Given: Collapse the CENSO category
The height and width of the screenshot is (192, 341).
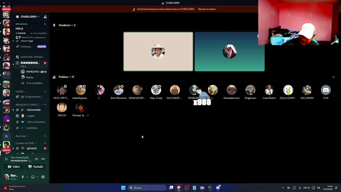Looking at the screenshot, I should pyautogui.click(x=21, y=92).
